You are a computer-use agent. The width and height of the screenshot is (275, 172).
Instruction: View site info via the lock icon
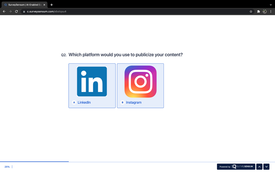[24, 11]
